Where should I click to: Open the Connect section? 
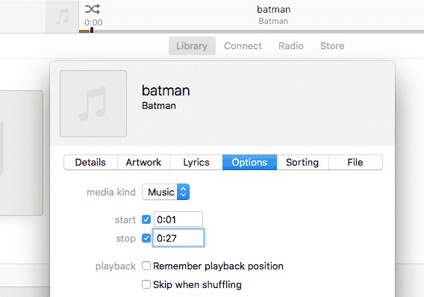(243, 46)
